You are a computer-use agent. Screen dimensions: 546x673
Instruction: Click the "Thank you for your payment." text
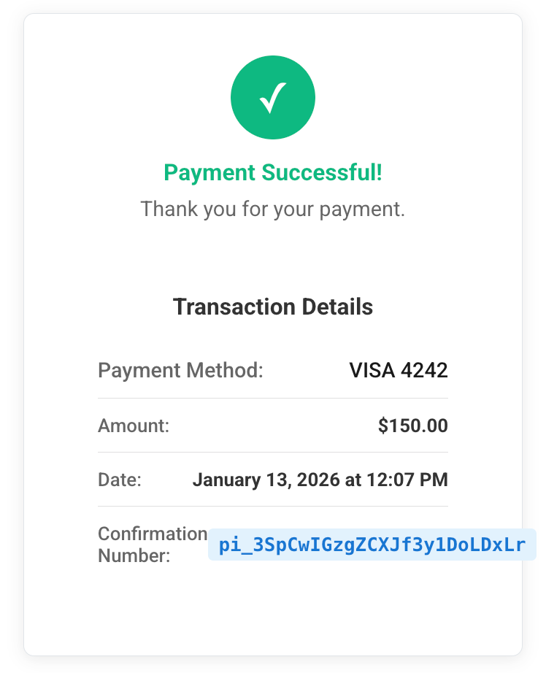click(273, 209)
